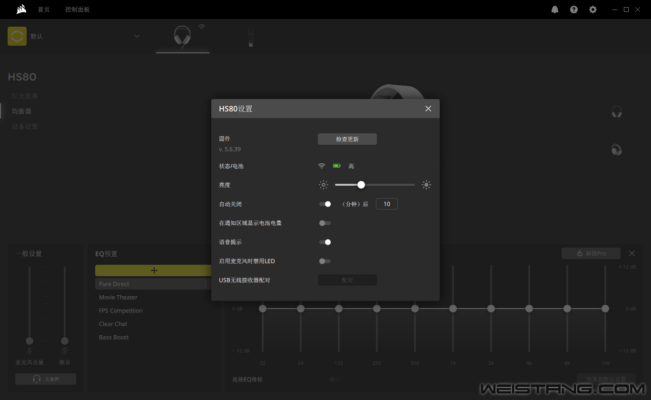651x400 pixels.
Task: Toggle show battery in notification area
Action: (325, 223)
